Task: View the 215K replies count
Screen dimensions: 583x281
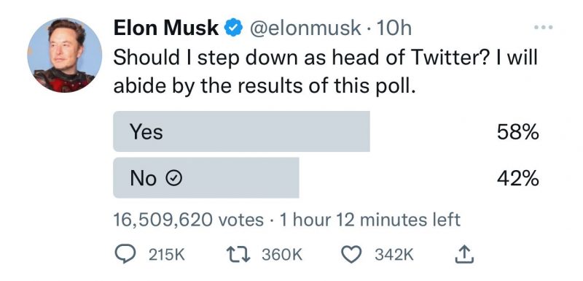Action: [x=167, y=255]
